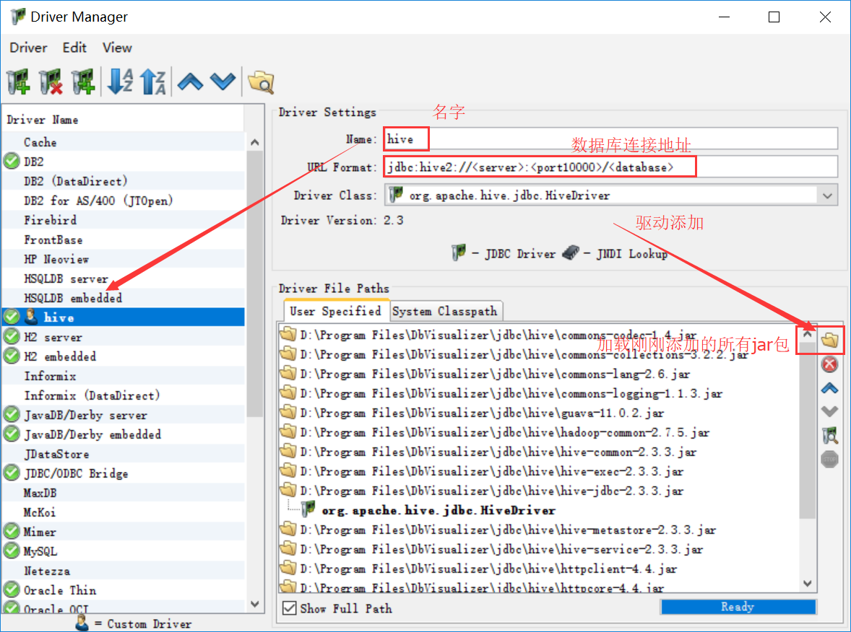Viewport: 851px width, 632px height.
Task: Click the driver list scroll down arrow
Action: coord(255,603)
